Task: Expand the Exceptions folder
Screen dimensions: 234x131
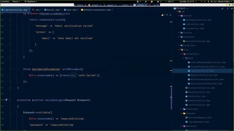Action: click(x=179, y=45)
